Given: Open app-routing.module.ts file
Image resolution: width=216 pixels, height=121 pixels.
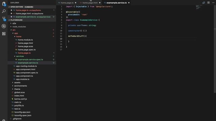Looking at the screenshot, I should (x=26, y=66).
